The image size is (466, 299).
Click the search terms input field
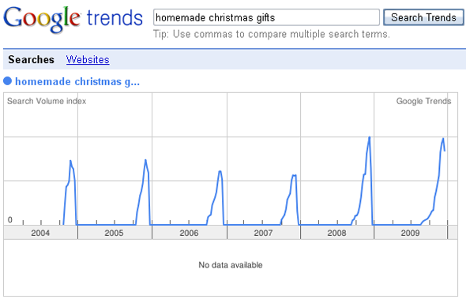coord(266,17)
